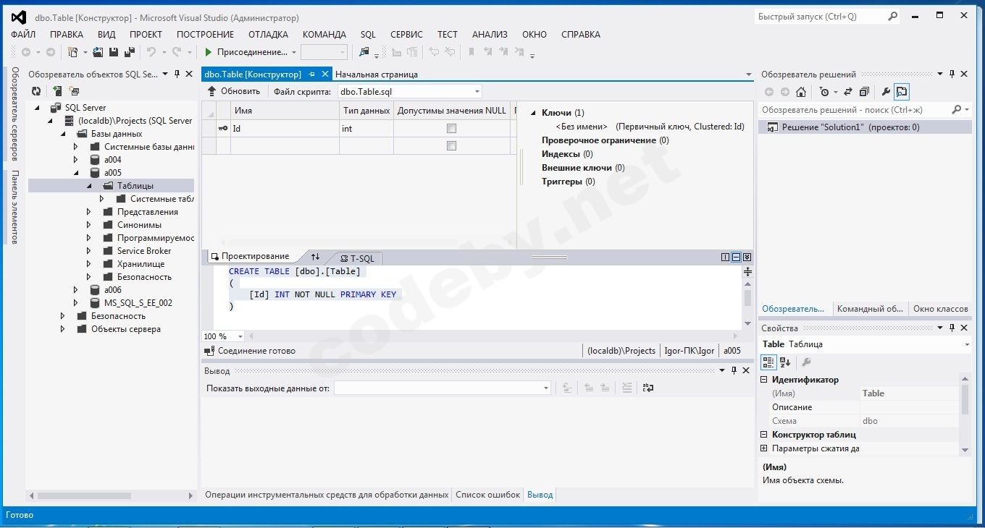Open Properties via the wrench icon

point(885,92)
